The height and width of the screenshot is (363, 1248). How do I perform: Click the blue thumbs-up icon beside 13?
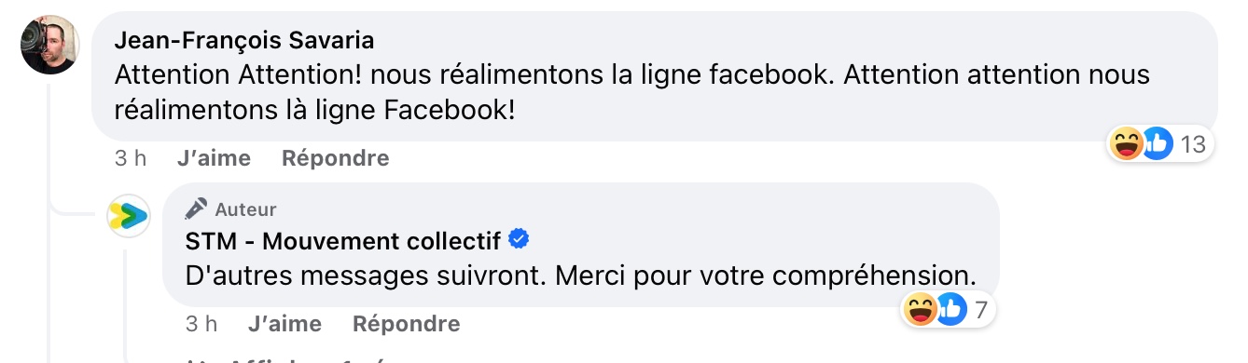pyautogui.click(x=1157, y=143)
